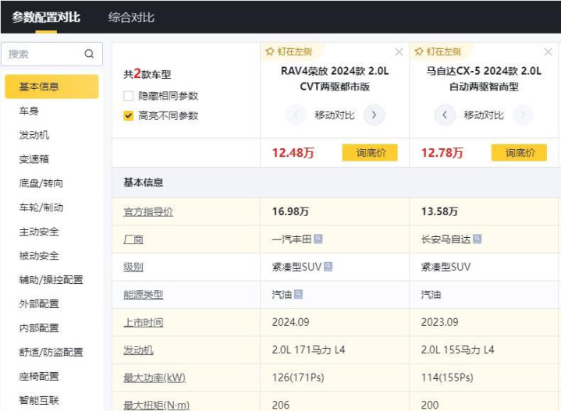Switch to 综合对比 tab
This screenshot has height=411, width=561.
click(131, 17)
